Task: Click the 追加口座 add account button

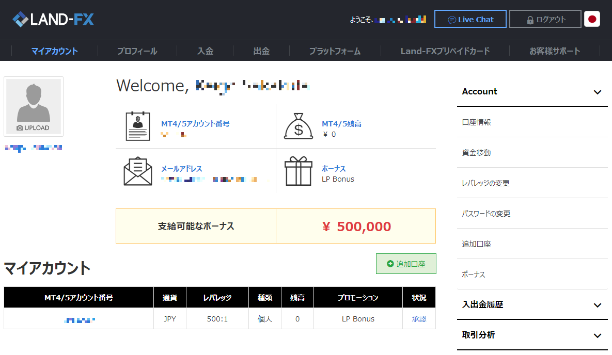Action: (x=406, y=264)
